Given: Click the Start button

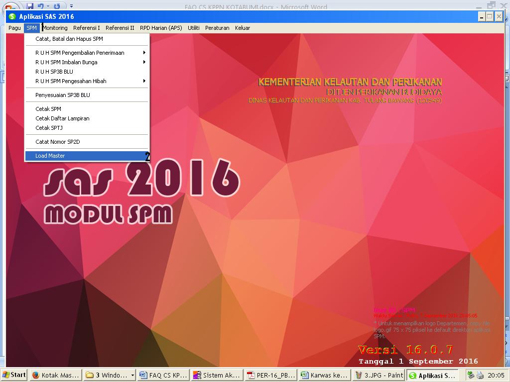Looking at the screenshot, I should click(x=13, y=375).
